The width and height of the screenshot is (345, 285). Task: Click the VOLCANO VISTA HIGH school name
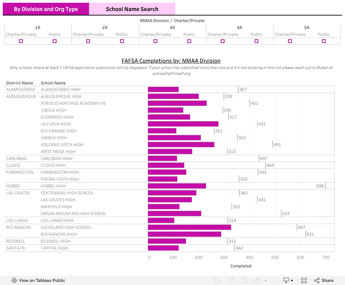point(62,145)
